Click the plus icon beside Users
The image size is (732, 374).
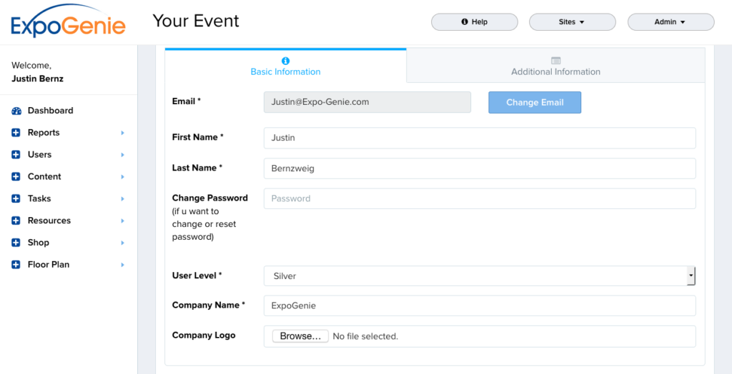(x=16, y=155)
